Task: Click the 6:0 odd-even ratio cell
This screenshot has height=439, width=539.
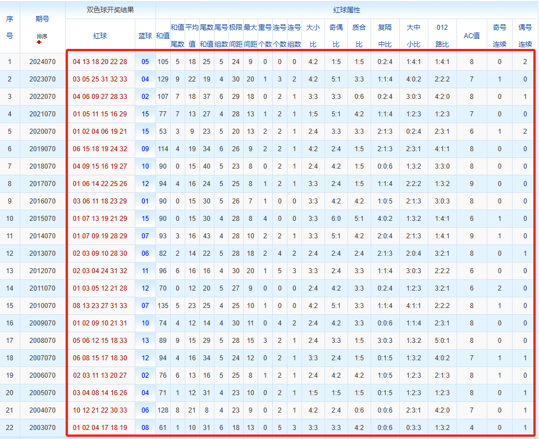Action: (336, 219)
